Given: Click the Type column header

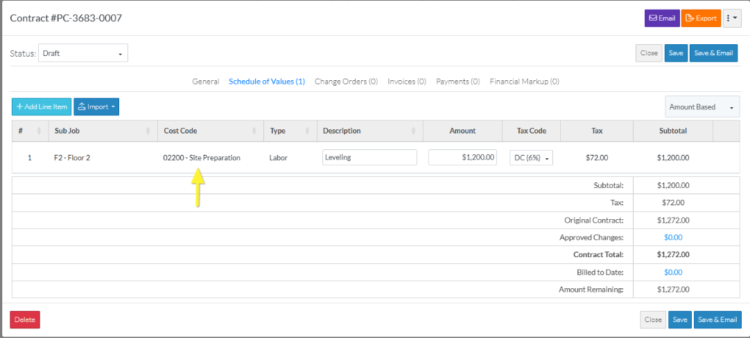Looking at the screenshot, I should (290, 131).
